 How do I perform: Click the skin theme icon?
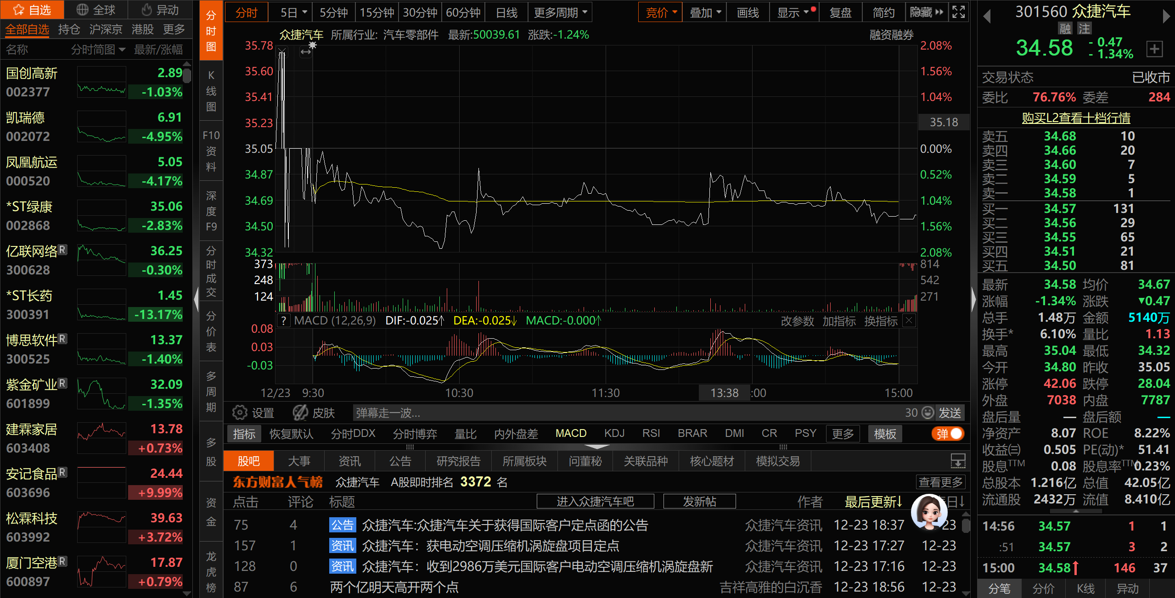[300, 413]
